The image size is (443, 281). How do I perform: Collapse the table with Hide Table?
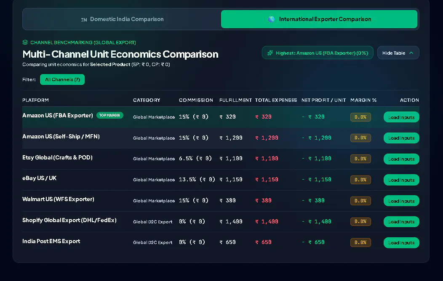coord(398,53)
